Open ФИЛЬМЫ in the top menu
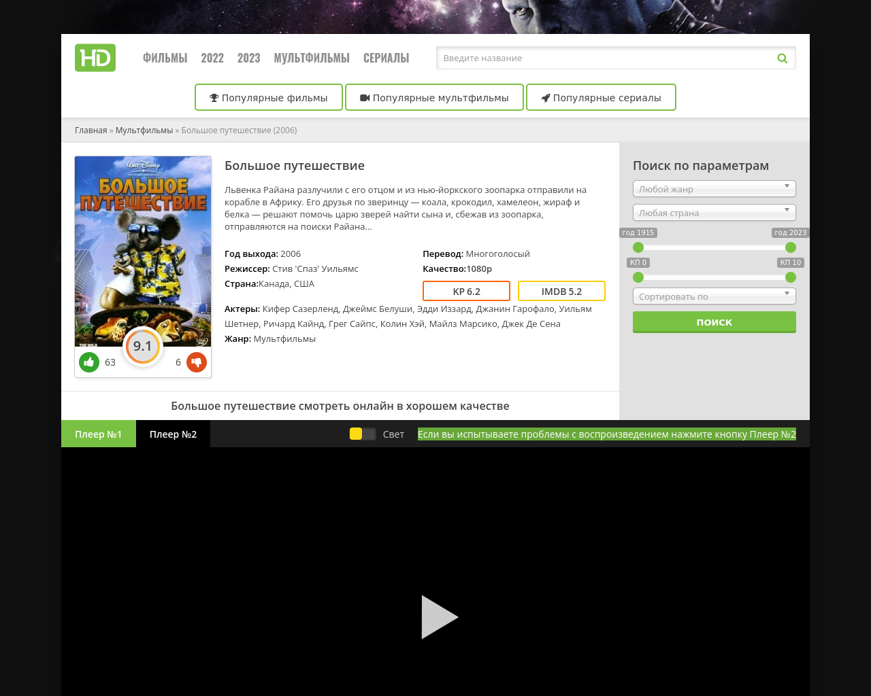The width and height of the screenshot is (871, 696). point(165,58)
